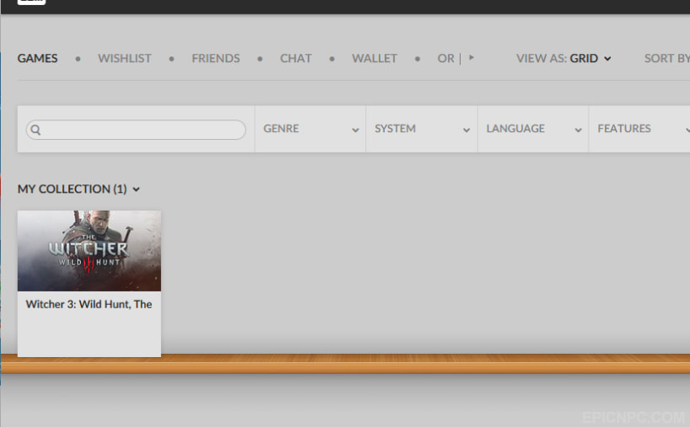The width and height of the screenshot is (690, 427).
Task: Click the logo in the top dark bar
Action: [x=31, y=3]
